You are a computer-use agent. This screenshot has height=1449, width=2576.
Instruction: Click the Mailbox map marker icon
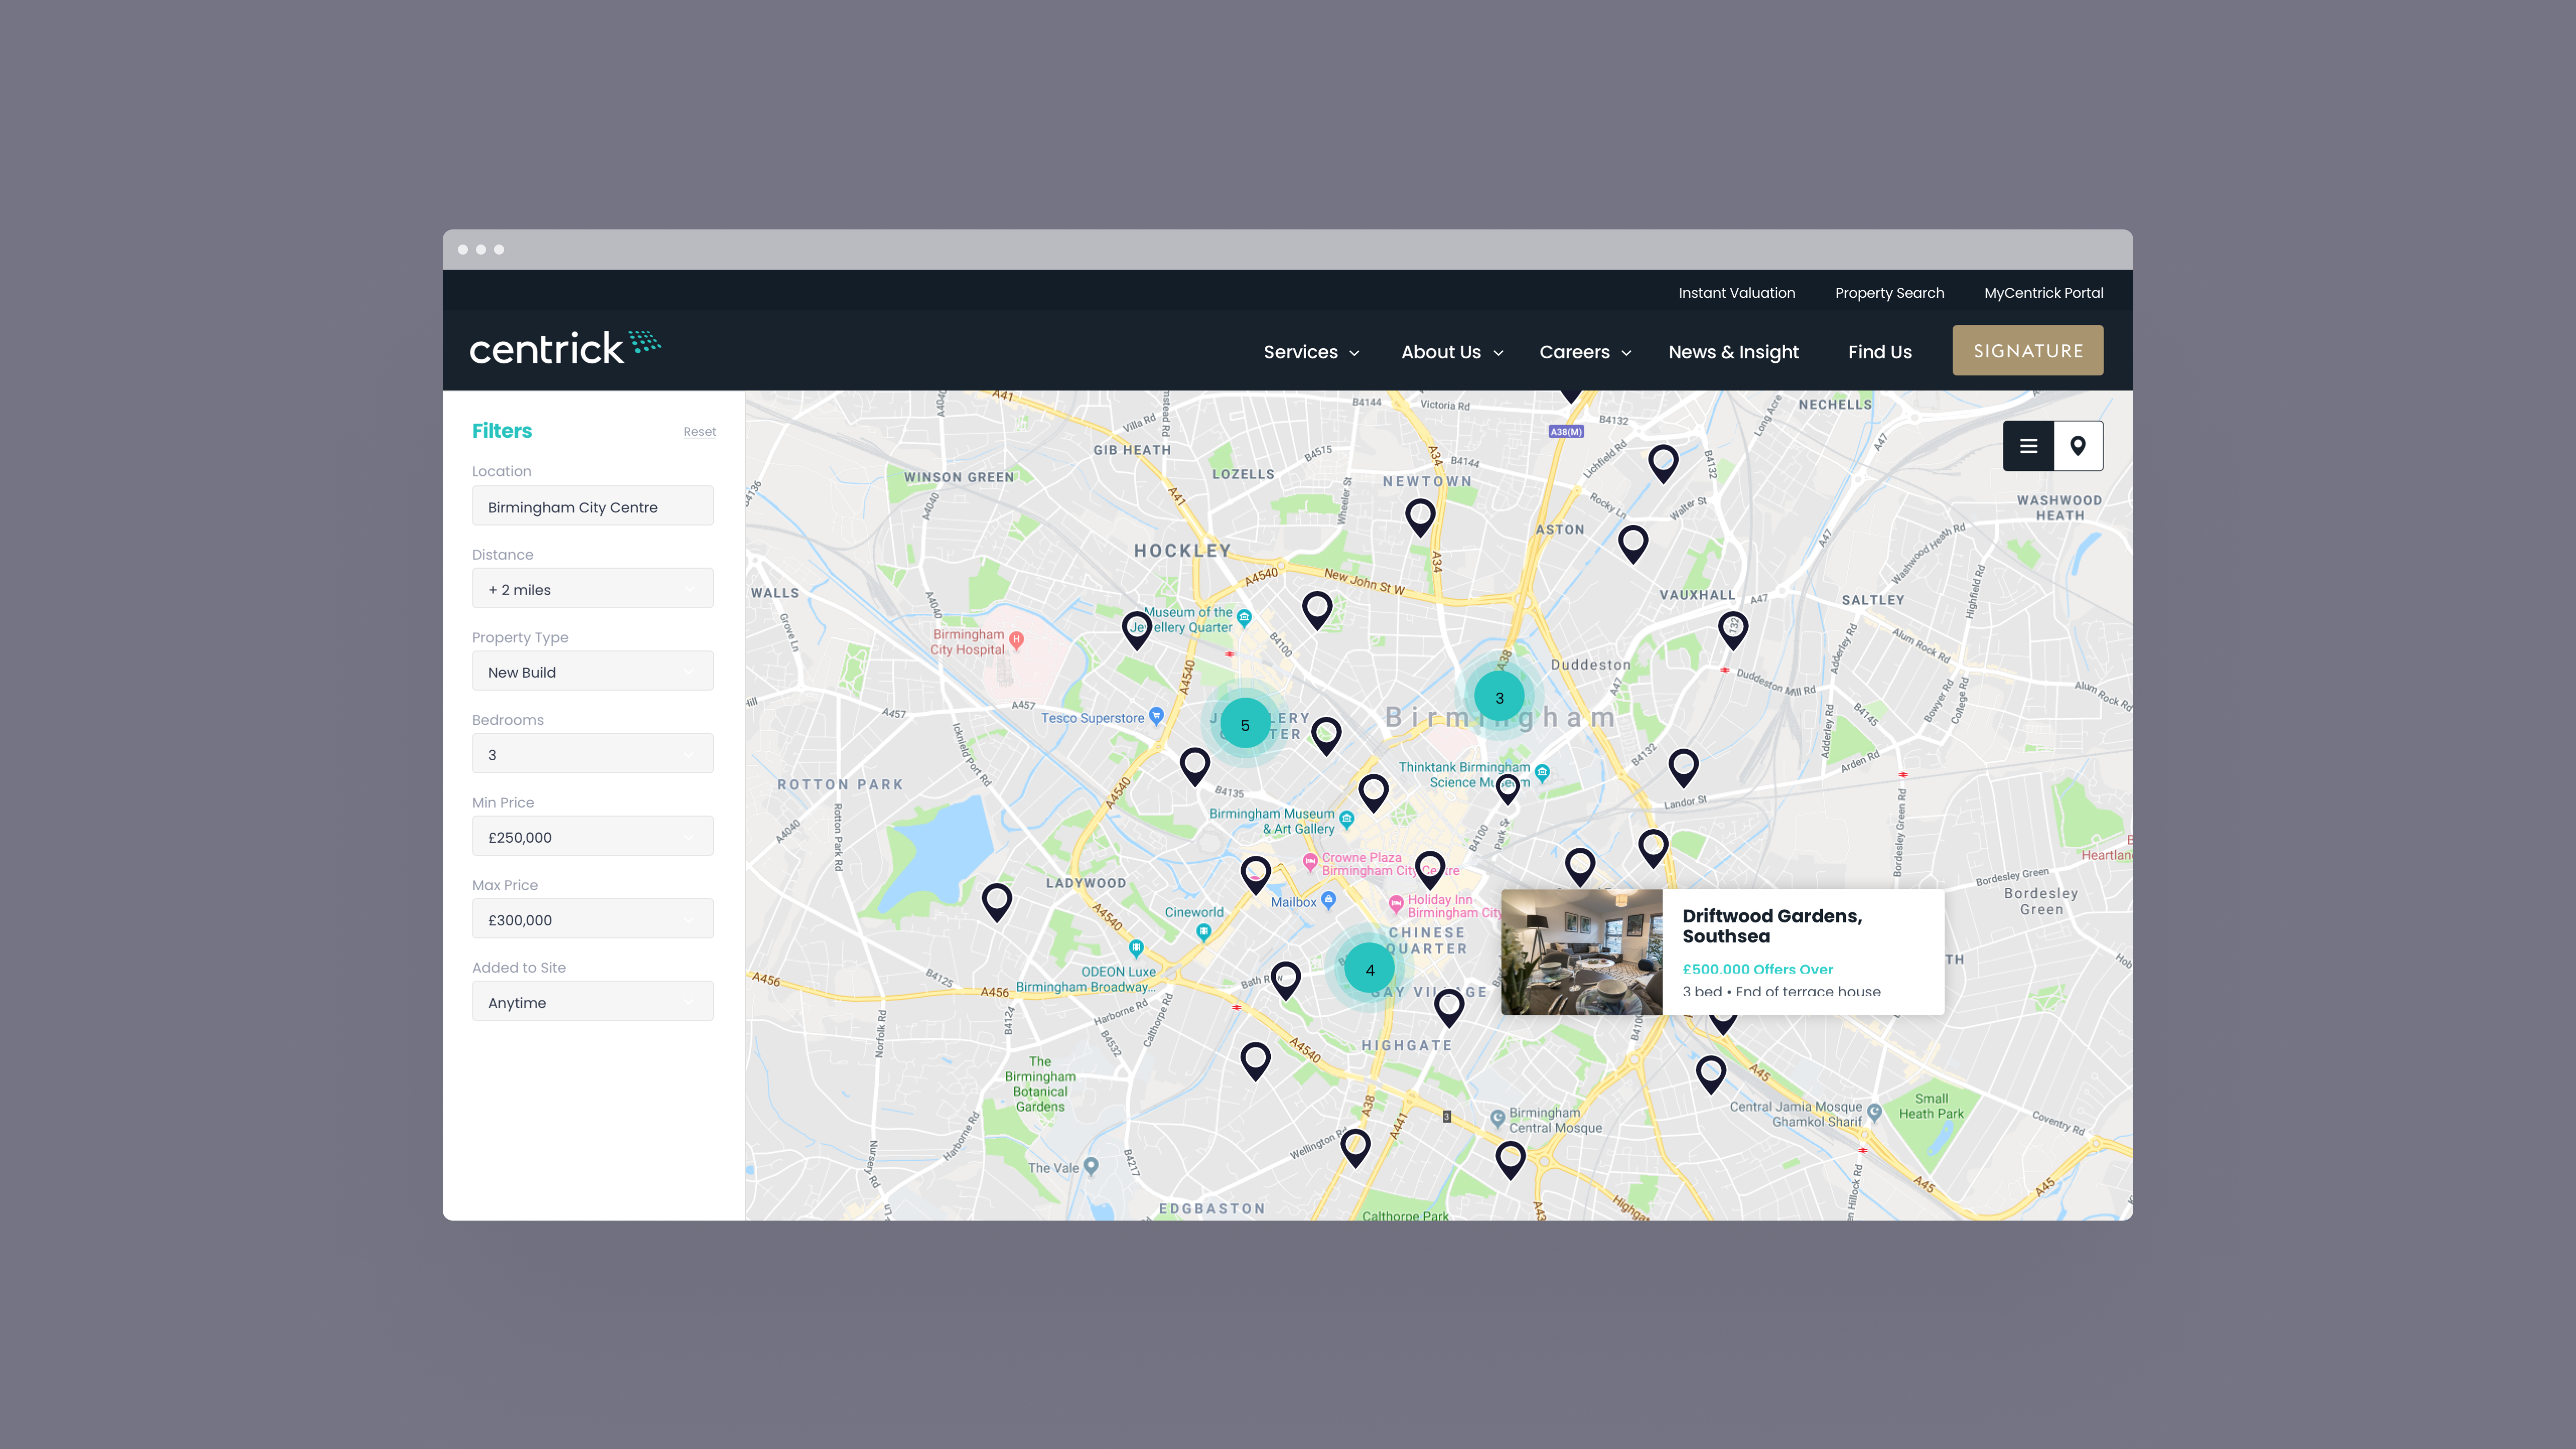click(x=1329, y=900)
